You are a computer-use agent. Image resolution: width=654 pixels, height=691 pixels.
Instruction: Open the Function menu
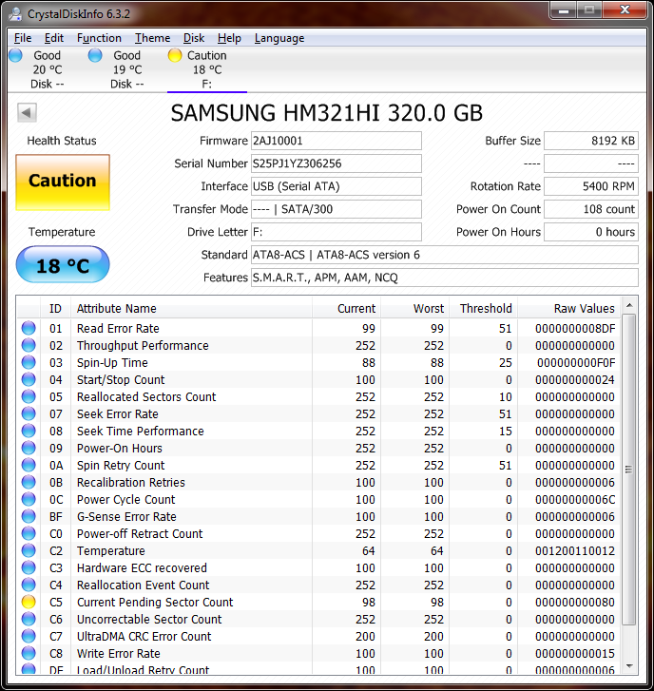(x=99, y=38)
